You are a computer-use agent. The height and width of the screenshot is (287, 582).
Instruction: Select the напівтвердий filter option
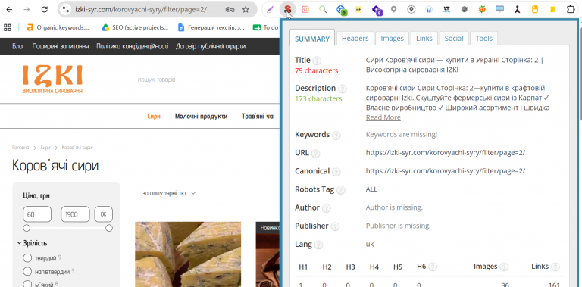pyautogui.click(x=27, y=271)
